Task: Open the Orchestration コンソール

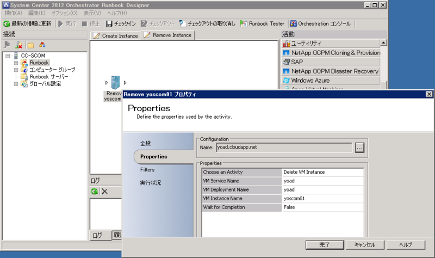Action: coord(320,24)
